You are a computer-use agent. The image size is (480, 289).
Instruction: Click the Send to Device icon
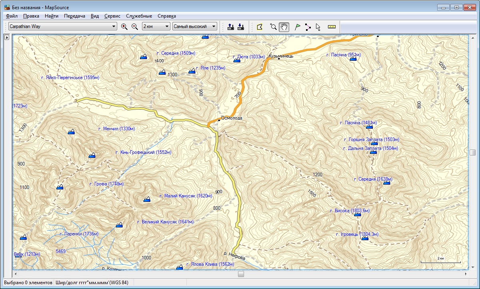pyautogui.click(x=230, y=27)
